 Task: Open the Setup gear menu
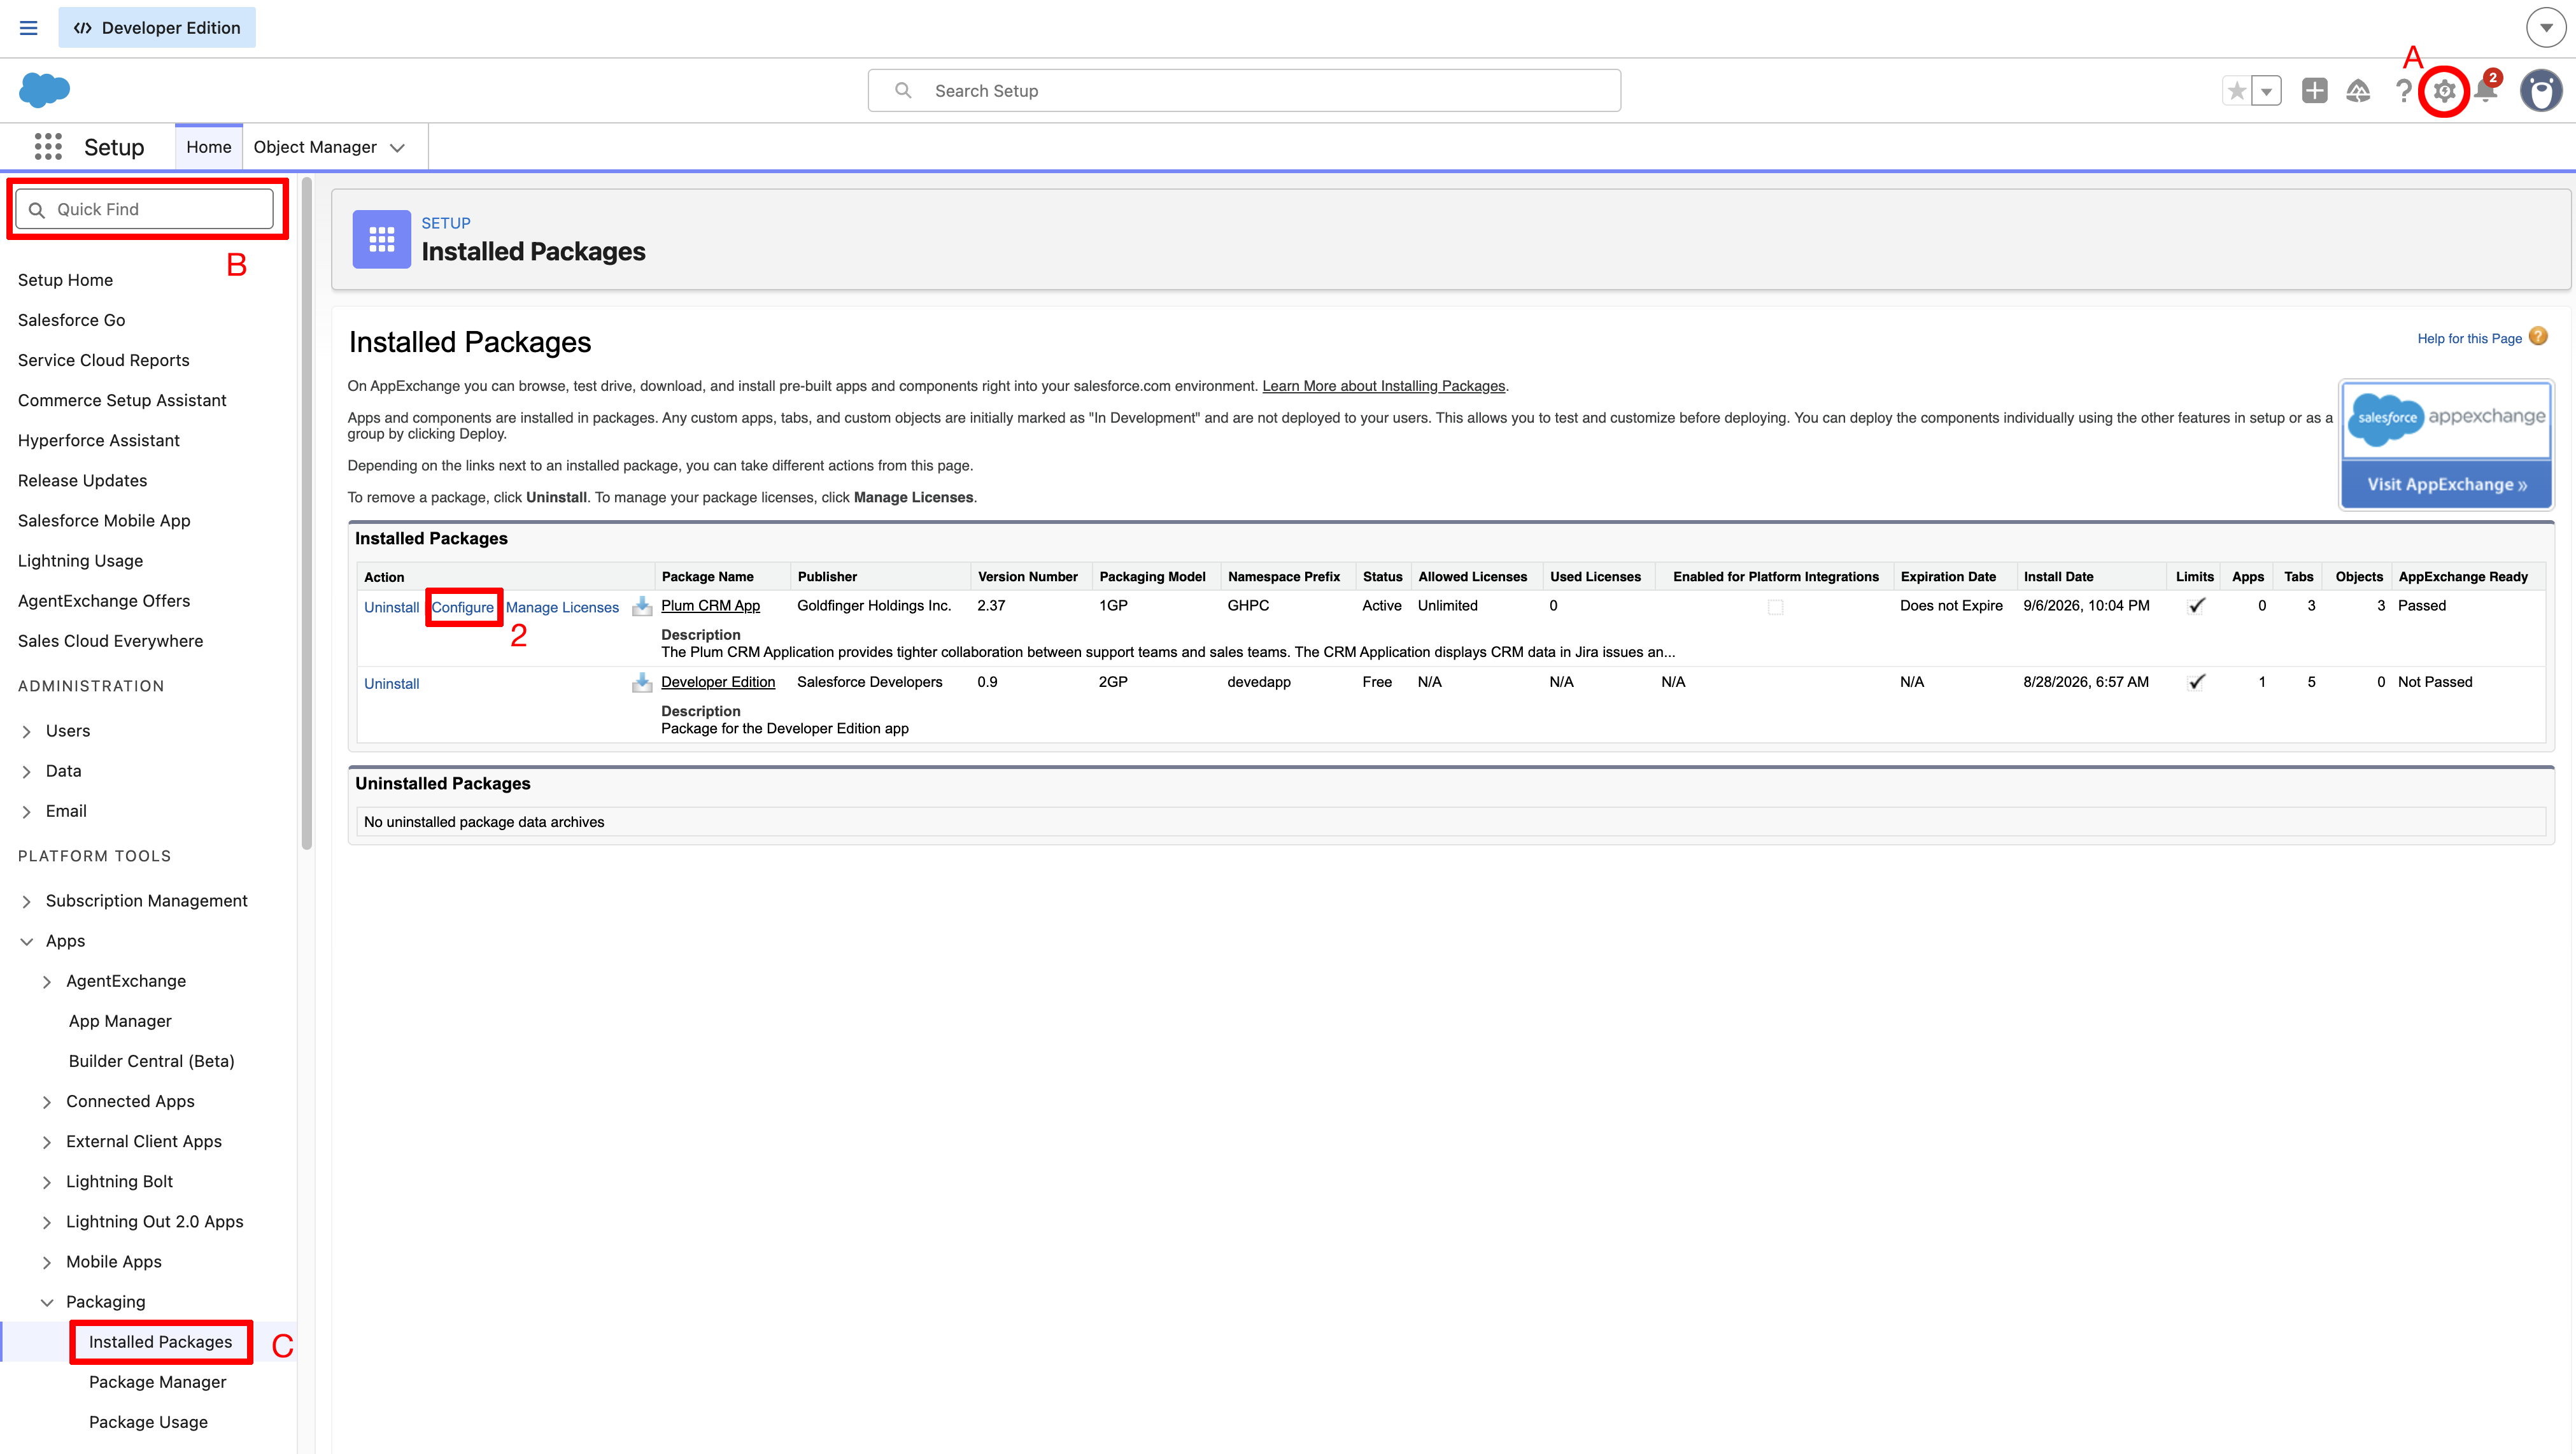point(2444,91)
